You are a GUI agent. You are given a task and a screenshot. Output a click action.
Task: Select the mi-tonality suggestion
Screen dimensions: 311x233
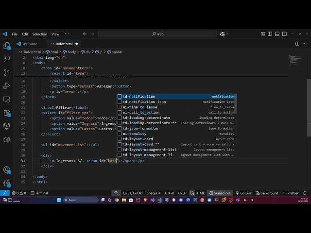[x=176, y=134]
